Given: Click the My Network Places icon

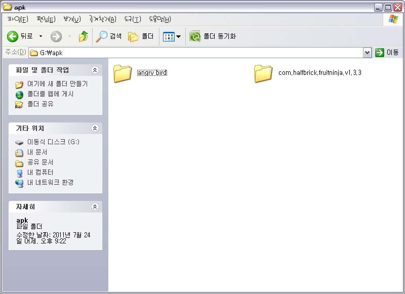Looking at the screenshot, I should [x=19, y=183].
